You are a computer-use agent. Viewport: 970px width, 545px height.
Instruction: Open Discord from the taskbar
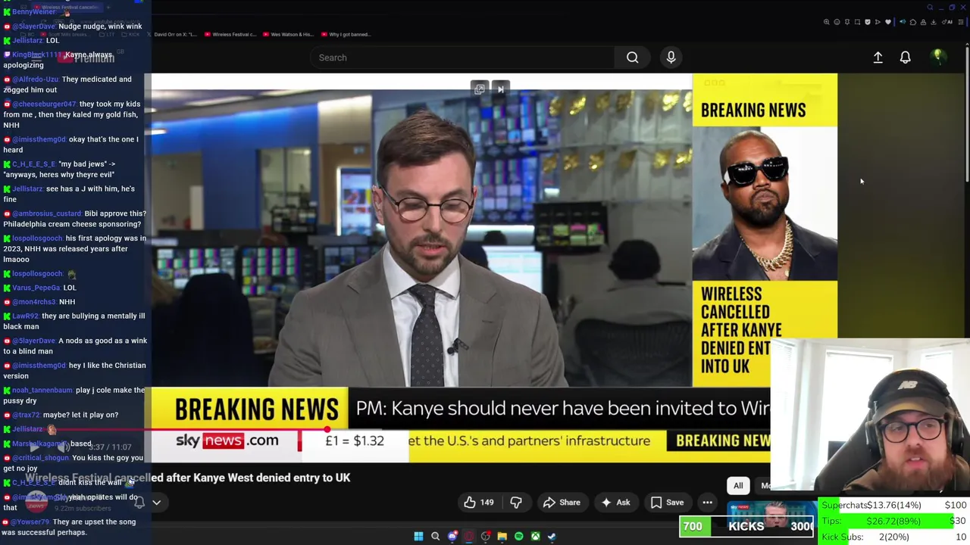click(x=452, y=537)
